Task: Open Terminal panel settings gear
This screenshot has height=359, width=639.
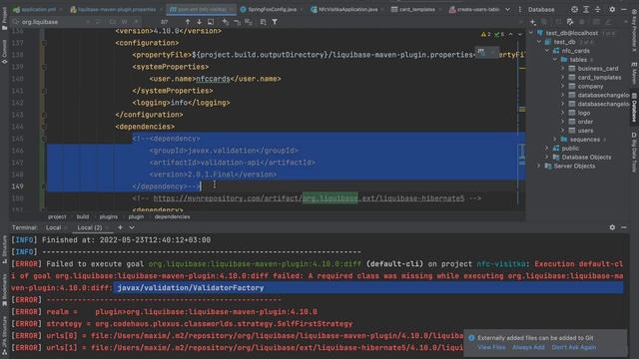Action: [x=612, y=227]
